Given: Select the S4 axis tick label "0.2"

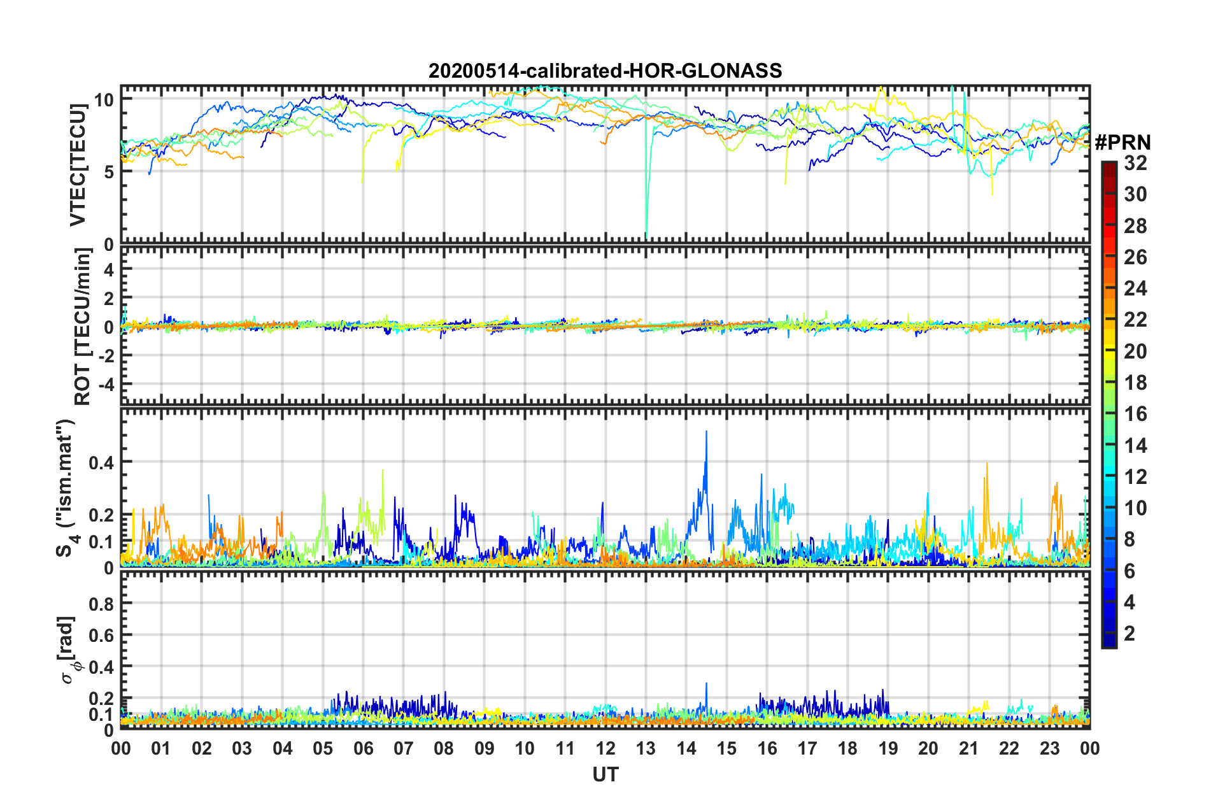Looking at the screenshot, I should [x=102, y=515].
